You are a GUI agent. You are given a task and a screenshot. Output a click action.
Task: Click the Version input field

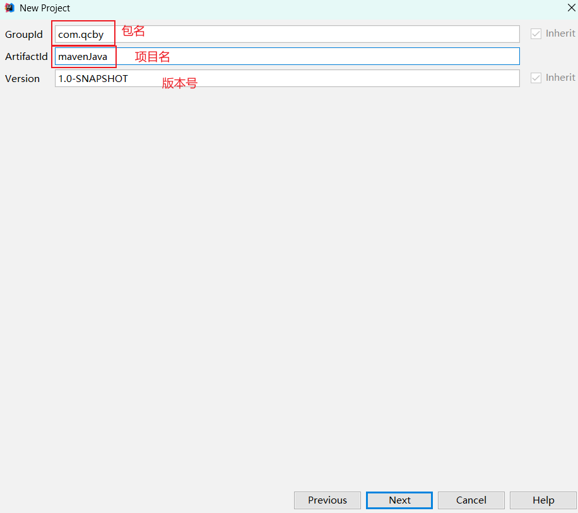287,78
